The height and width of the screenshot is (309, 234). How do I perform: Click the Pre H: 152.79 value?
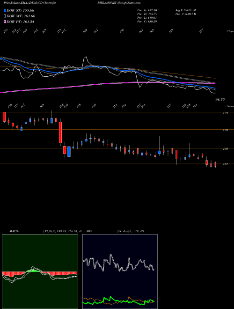click(x=147, y=14)
